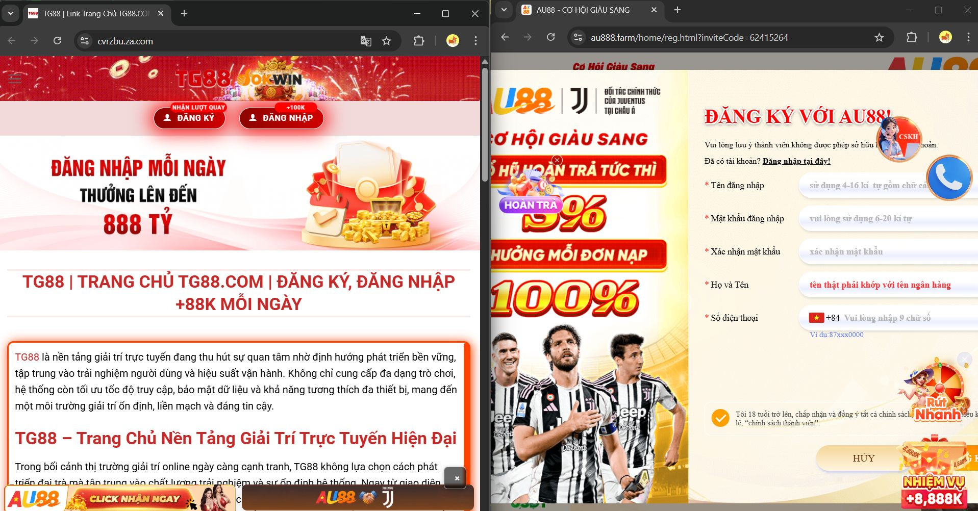This screenshot has width=978, height=511.
Task: Toggle the 18 tuổi agreement checkbox
Action: 720,418
